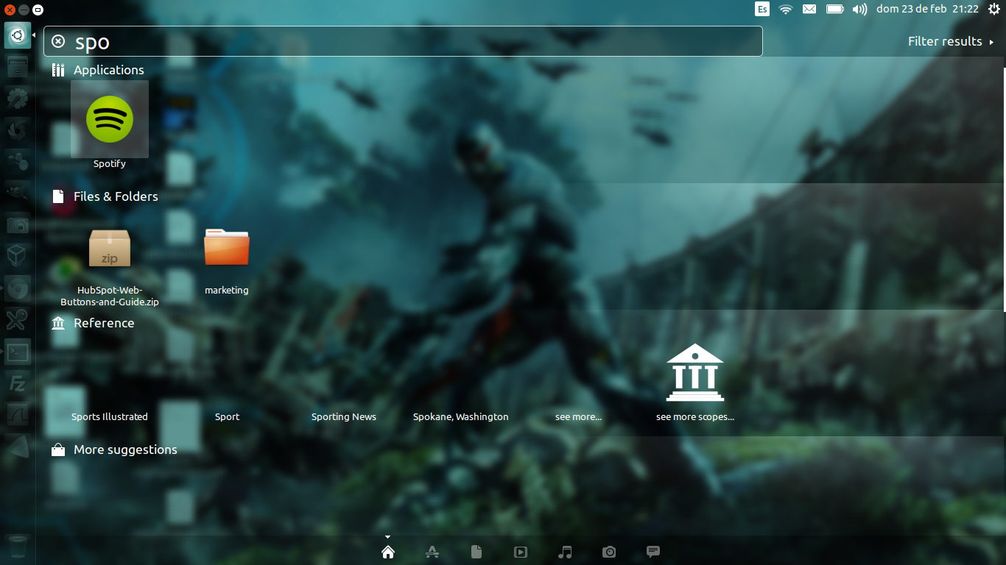Open VirtualBox cube icon in launcher
This screenshot has height=565, width=1006.
point(18,257)
